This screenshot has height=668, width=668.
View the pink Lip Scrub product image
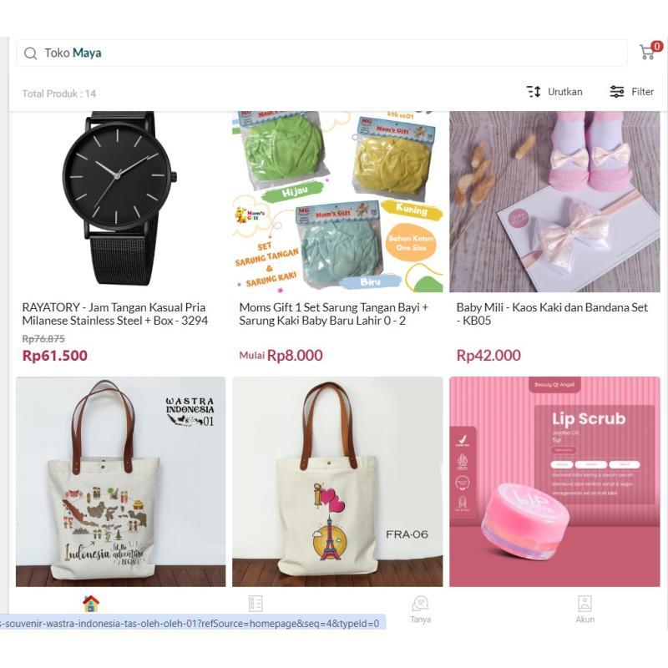click(554, 482)
